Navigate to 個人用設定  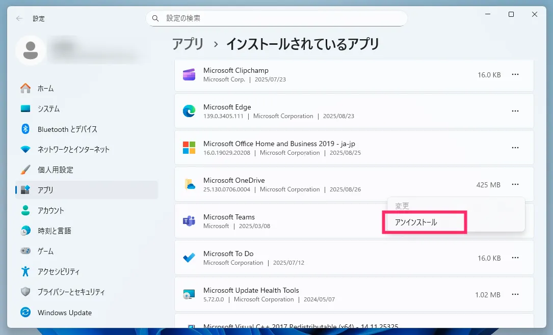click(87, 170)
